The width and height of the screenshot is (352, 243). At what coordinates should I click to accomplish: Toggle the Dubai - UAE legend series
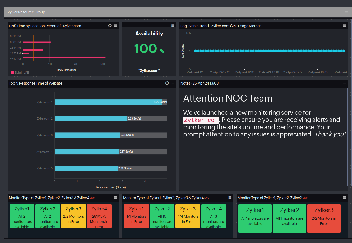click(x=22, y=72)
